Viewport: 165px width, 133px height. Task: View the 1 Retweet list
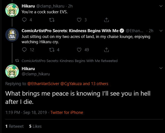[14, 126]
